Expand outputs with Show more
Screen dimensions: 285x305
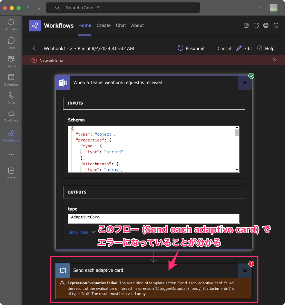[x=82, y=232]
